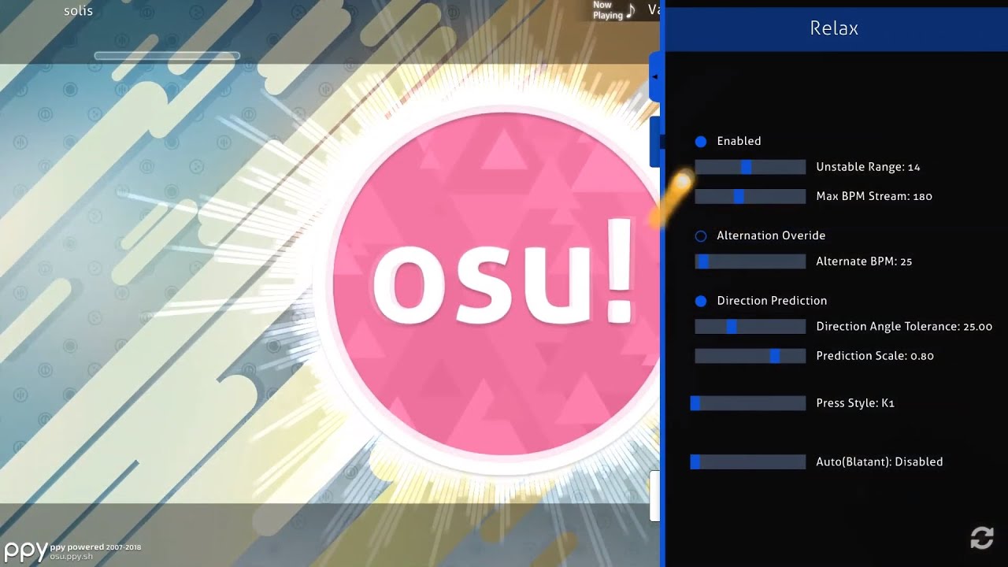
Task: Switch the Auto(Blatant) Disabled selector
Action: pos(748,462)
